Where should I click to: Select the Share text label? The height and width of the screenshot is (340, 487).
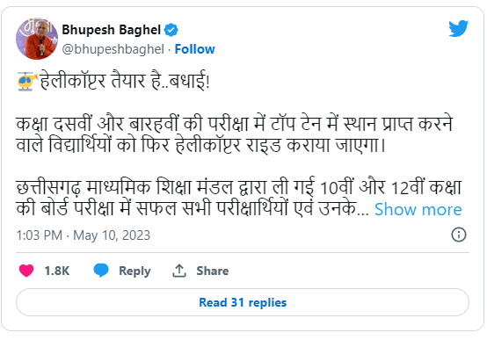[x=213, y=271]
